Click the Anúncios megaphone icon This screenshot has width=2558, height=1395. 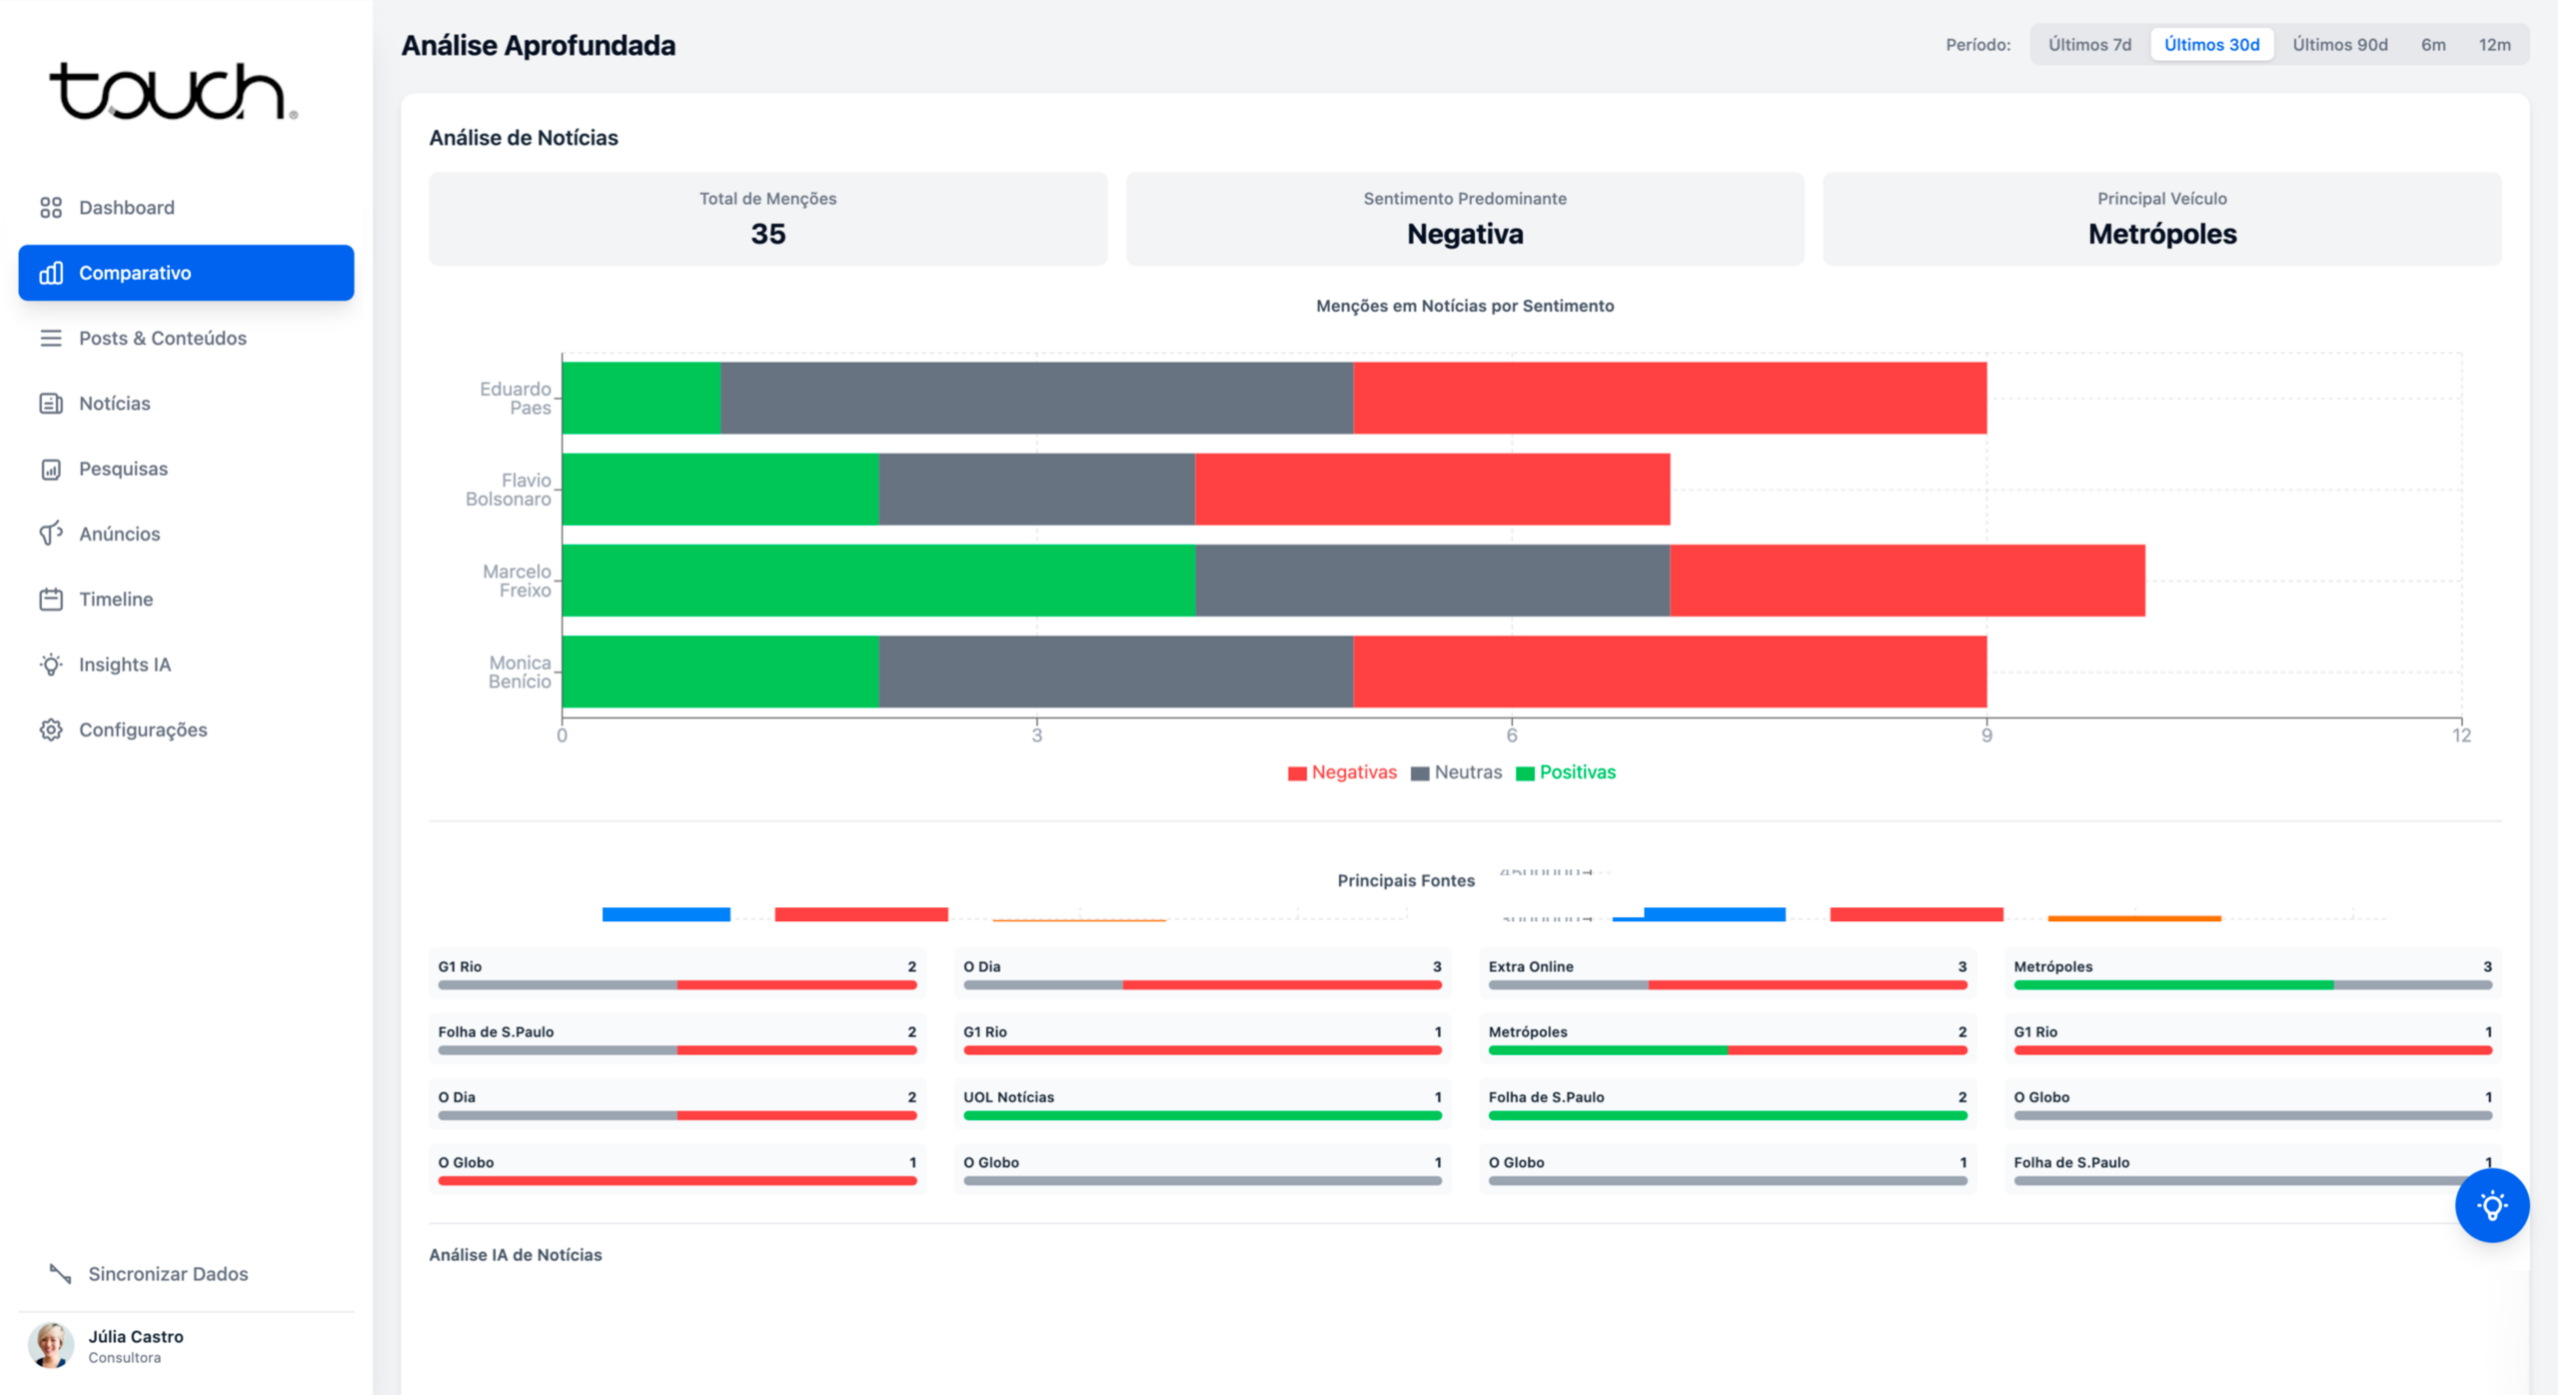[x=51, y=535]
